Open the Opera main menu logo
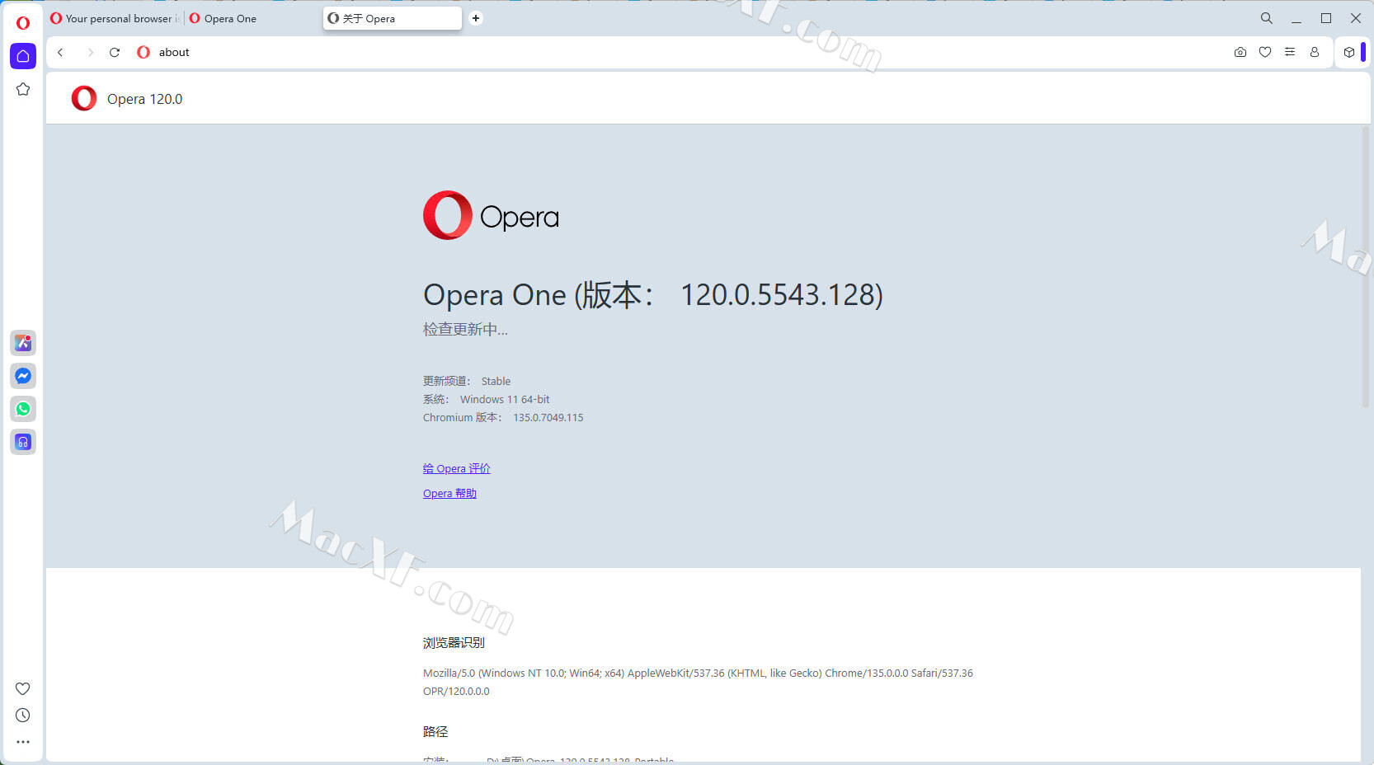The image size is (1374, 765). coord(23,23)
